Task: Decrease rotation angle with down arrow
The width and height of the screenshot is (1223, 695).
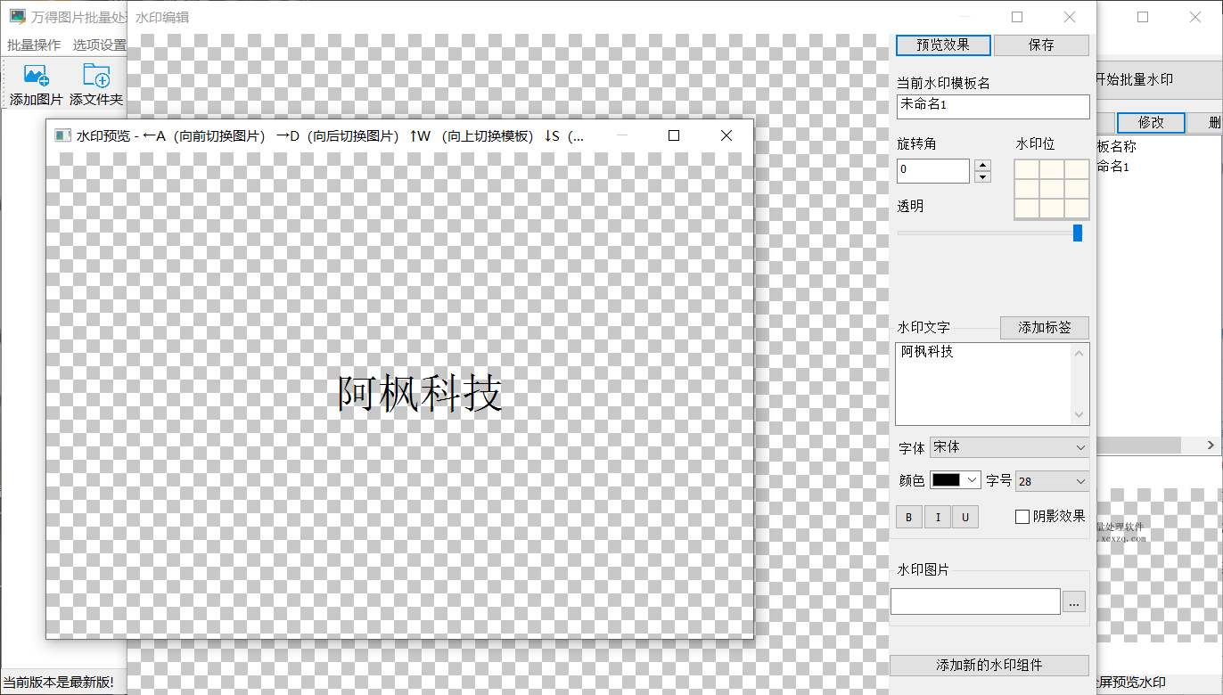Action: pos(982,176)
